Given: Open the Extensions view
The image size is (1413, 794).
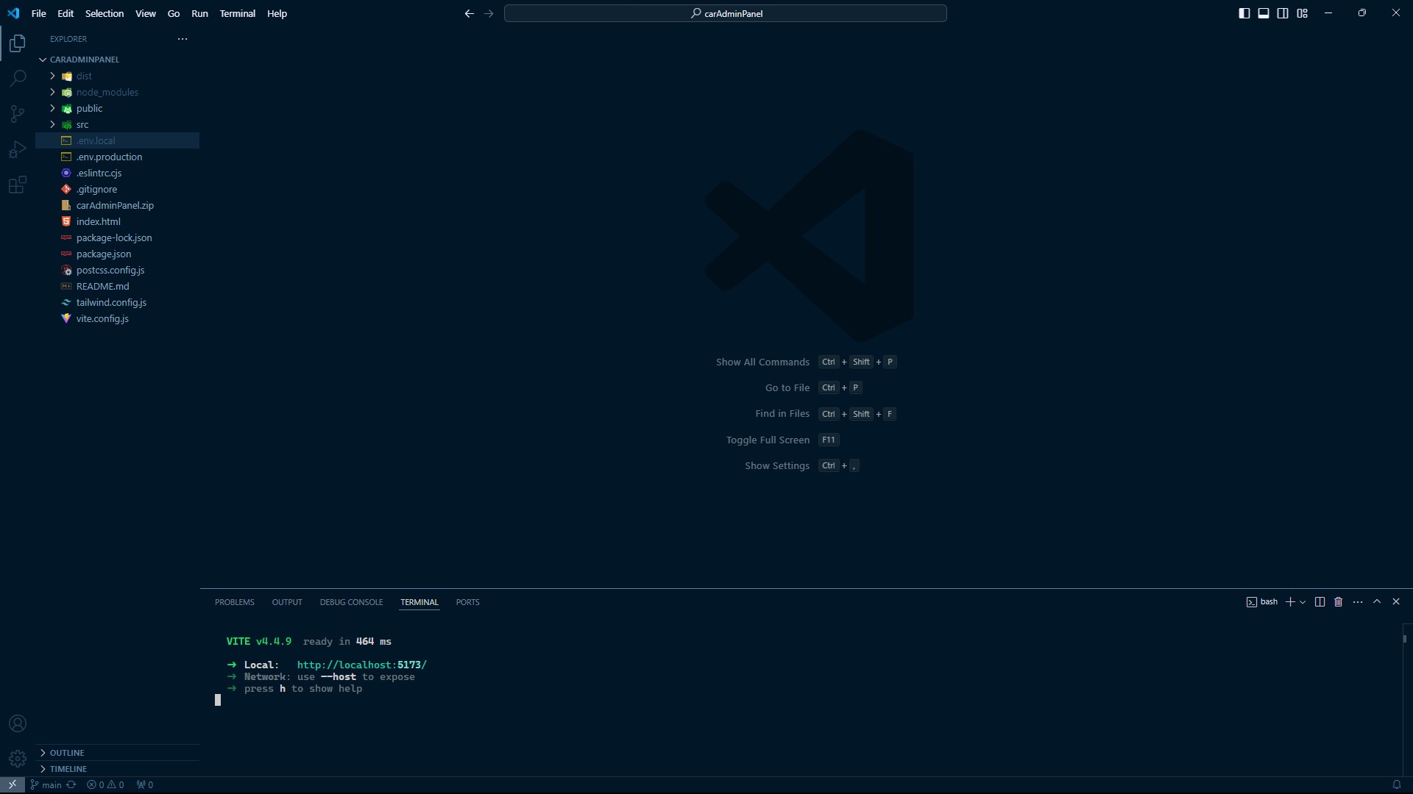Looking at the screenshot, I should click(x=18, y=185).
